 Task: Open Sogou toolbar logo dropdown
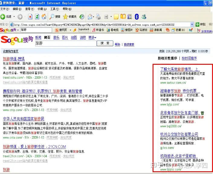tap(18, 30)
